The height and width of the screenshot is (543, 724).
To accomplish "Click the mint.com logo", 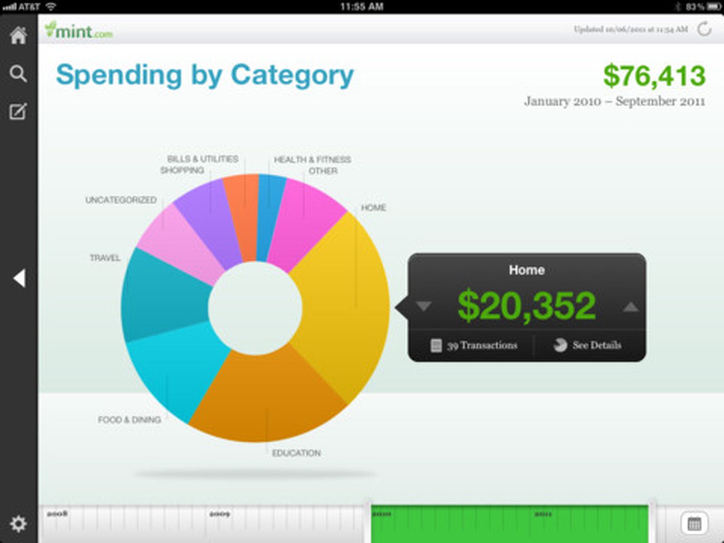I will tap(79, 31).
